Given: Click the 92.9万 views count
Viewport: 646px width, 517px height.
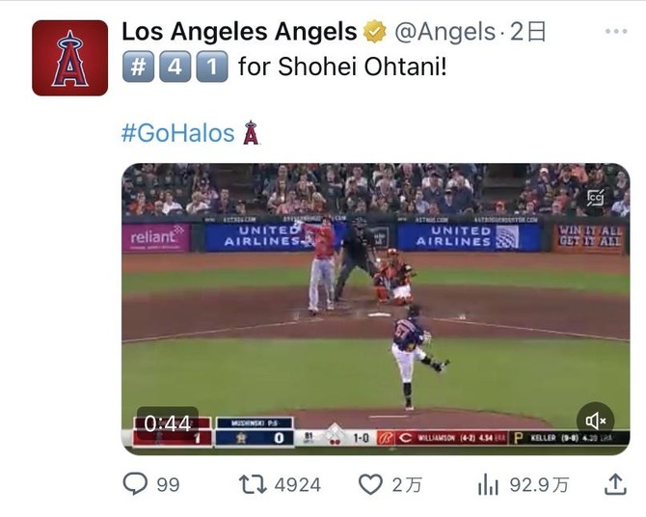Looking at the screenshot, I should point(538,484).
